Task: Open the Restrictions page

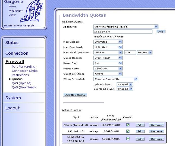Action: 20,75
